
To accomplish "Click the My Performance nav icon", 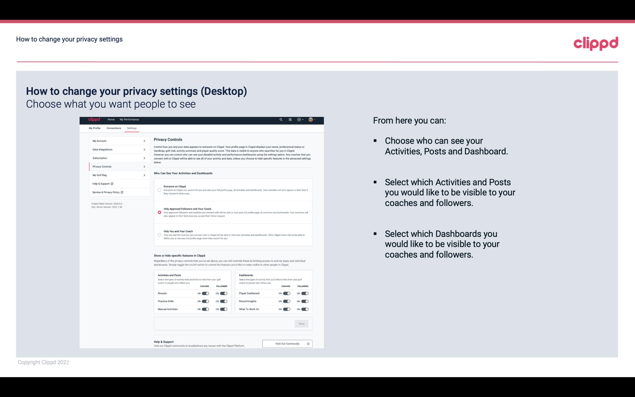I will tap(130, 119).
